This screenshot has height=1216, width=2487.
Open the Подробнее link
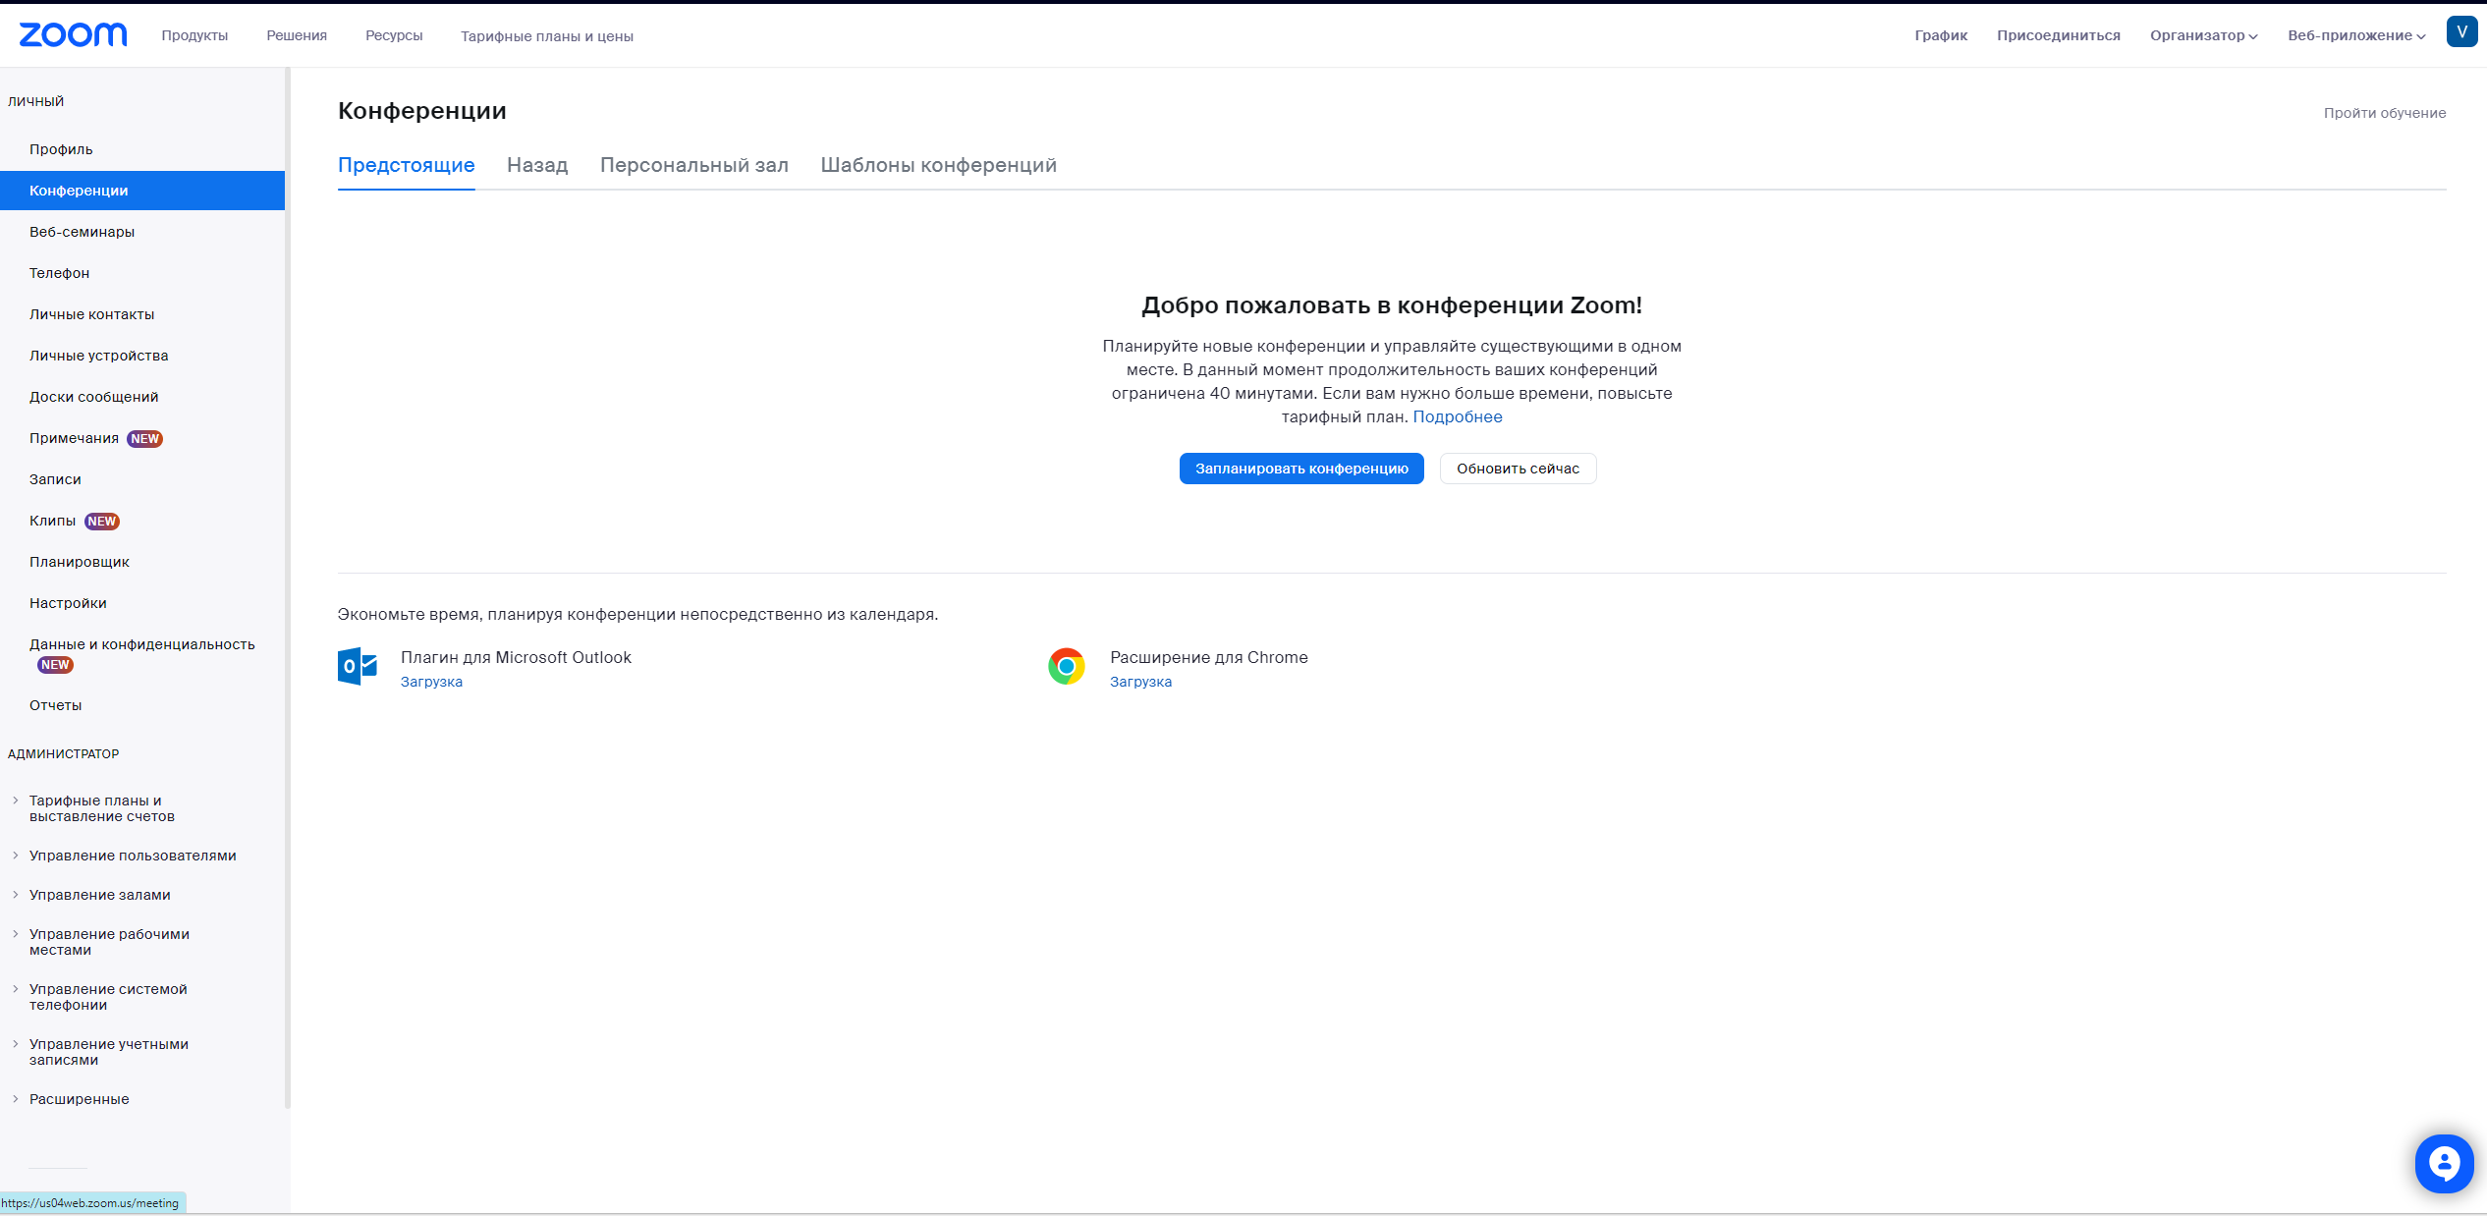point(1457,416)
